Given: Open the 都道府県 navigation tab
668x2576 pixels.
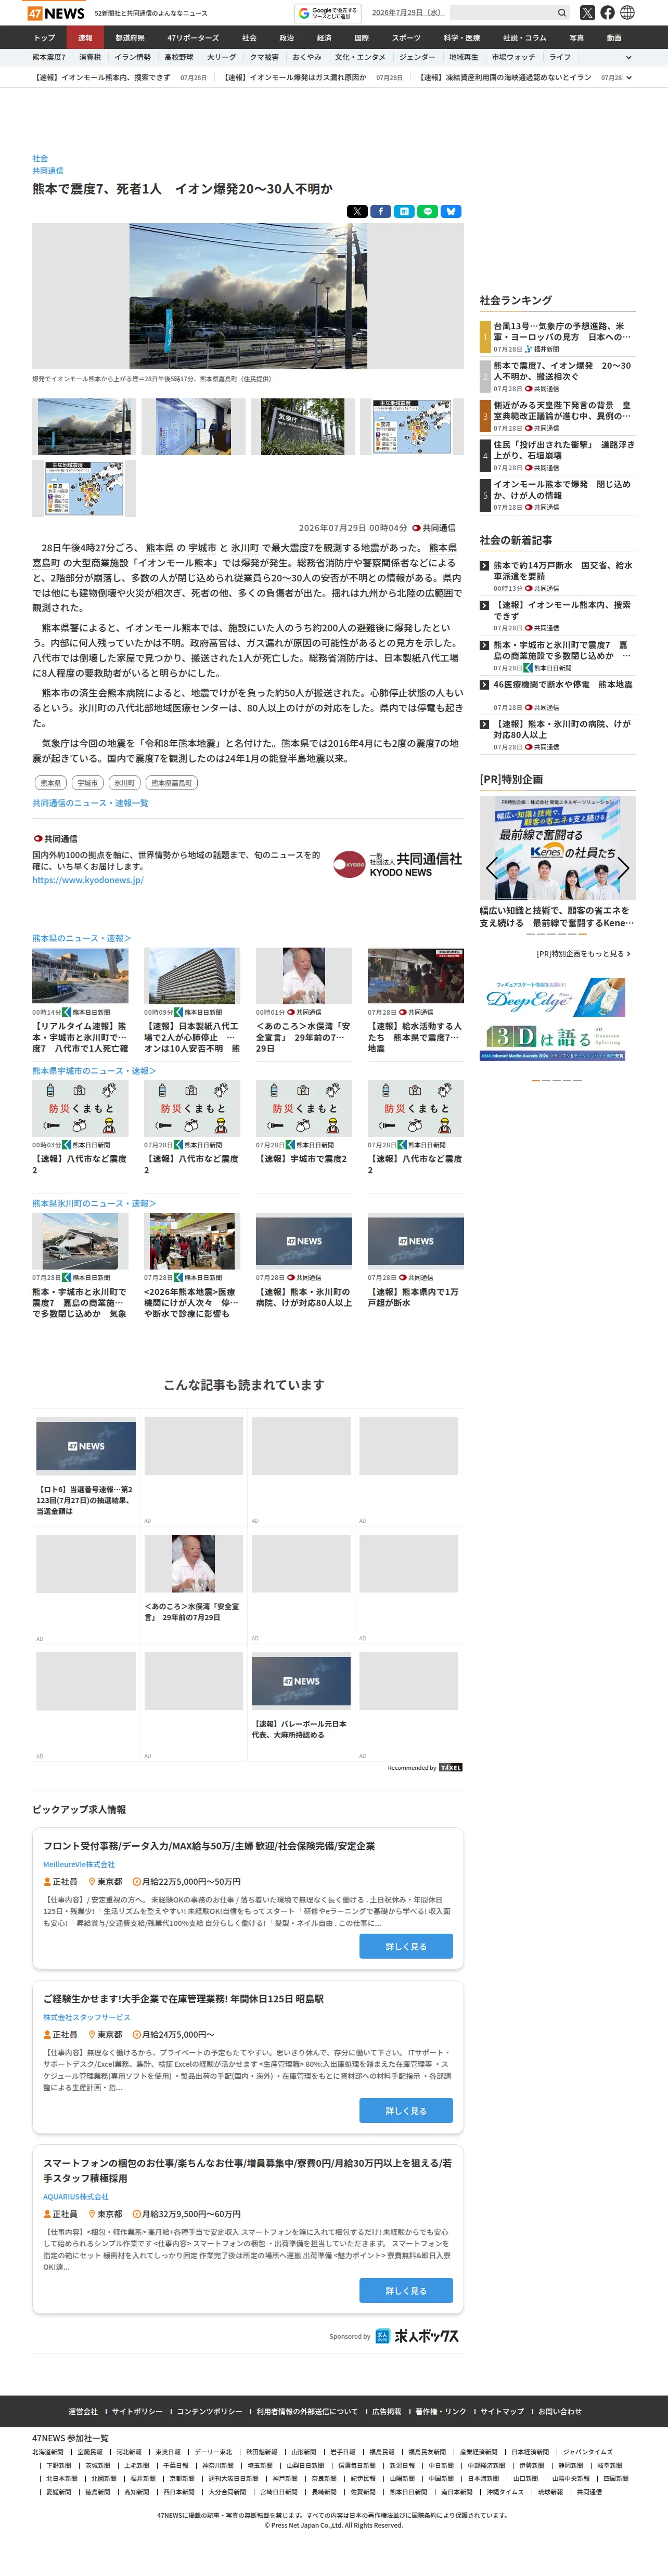Looking at the screenshot, I should tap(130, 38).
